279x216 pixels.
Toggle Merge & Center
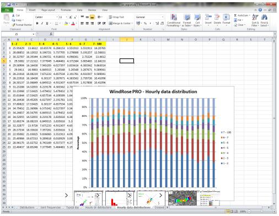pyautogui.click(x=121, y=23)
